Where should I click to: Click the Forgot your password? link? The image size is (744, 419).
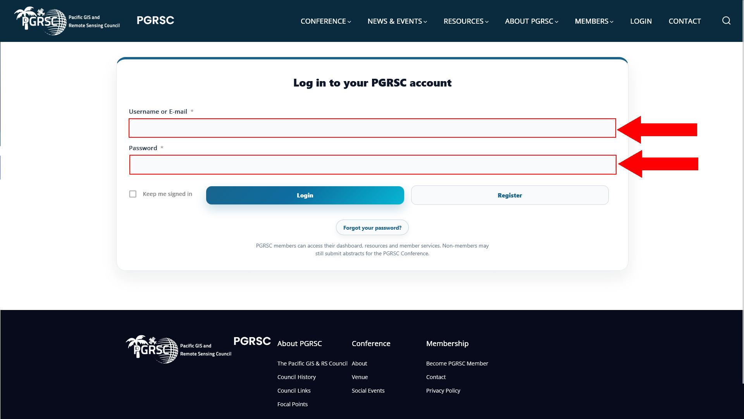click(372, 227)
